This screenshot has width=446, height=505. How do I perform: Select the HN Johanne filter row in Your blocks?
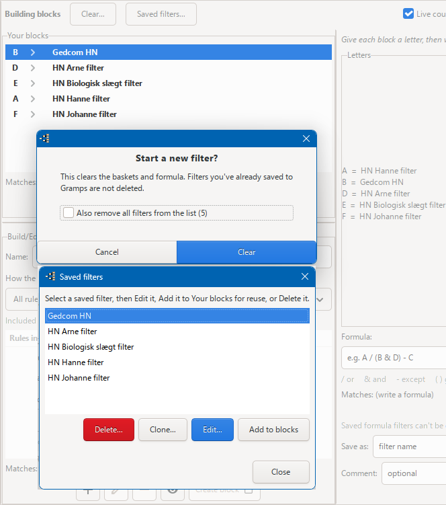[169, 114]
